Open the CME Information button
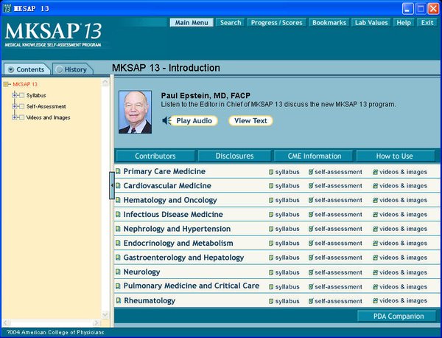442x338 pixels. (315, 156)
